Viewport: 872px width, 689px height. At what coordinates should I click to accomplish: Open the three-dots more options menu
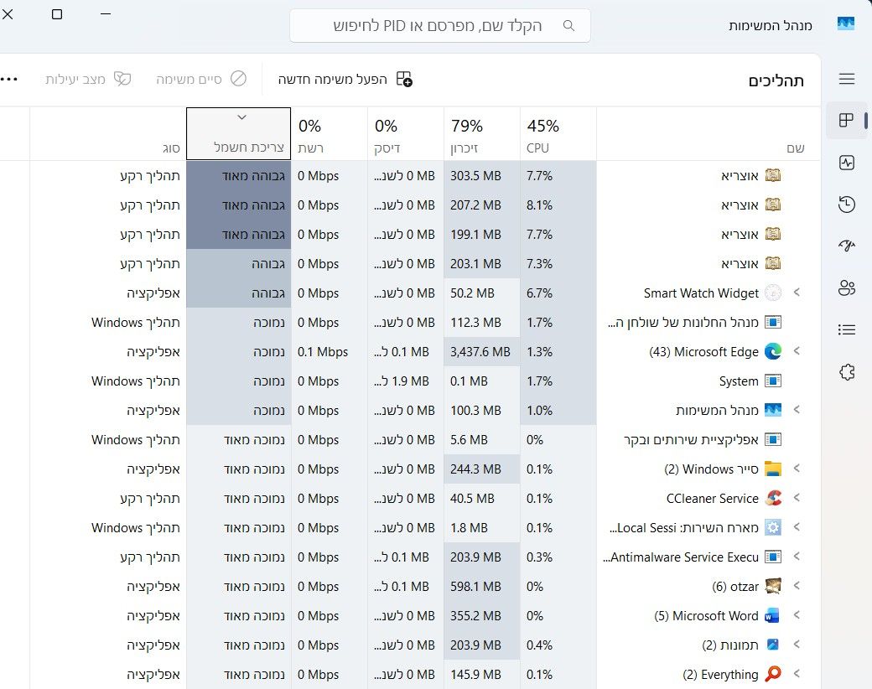coord(9,79)
